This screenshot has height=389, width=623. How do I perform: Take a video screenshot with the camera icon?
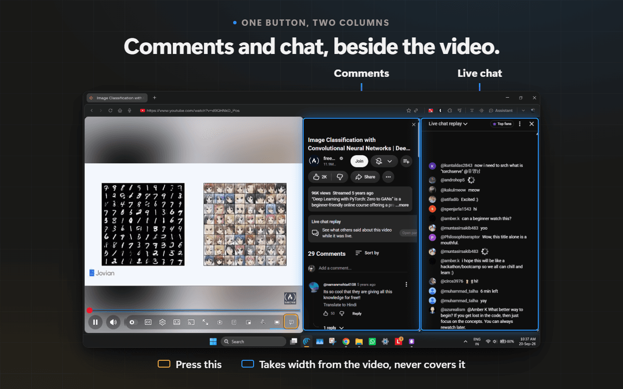point(220,322)
